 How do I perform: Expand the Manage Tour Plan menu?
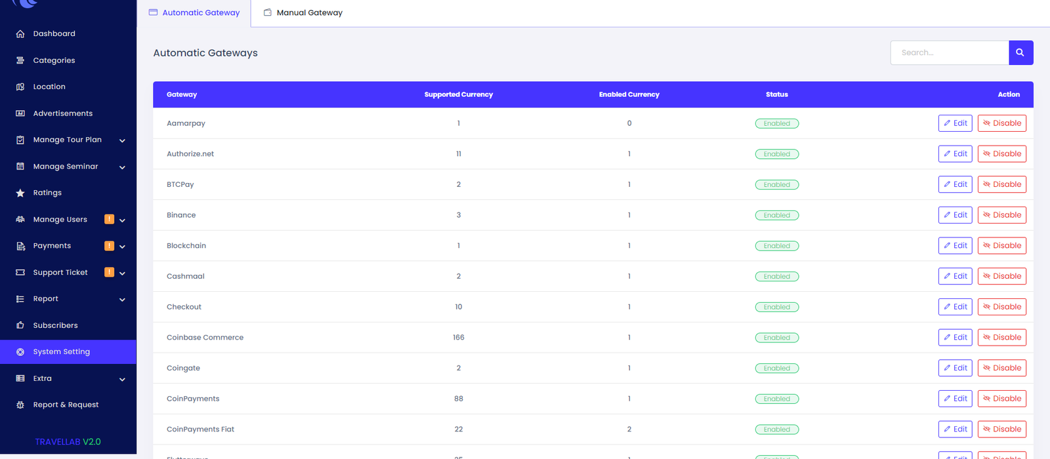click(122, 140)
